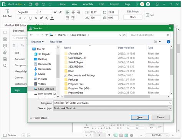The image size is (182, 139).
Task: Click the decrease indent icon
Action: tap(68, 18)
